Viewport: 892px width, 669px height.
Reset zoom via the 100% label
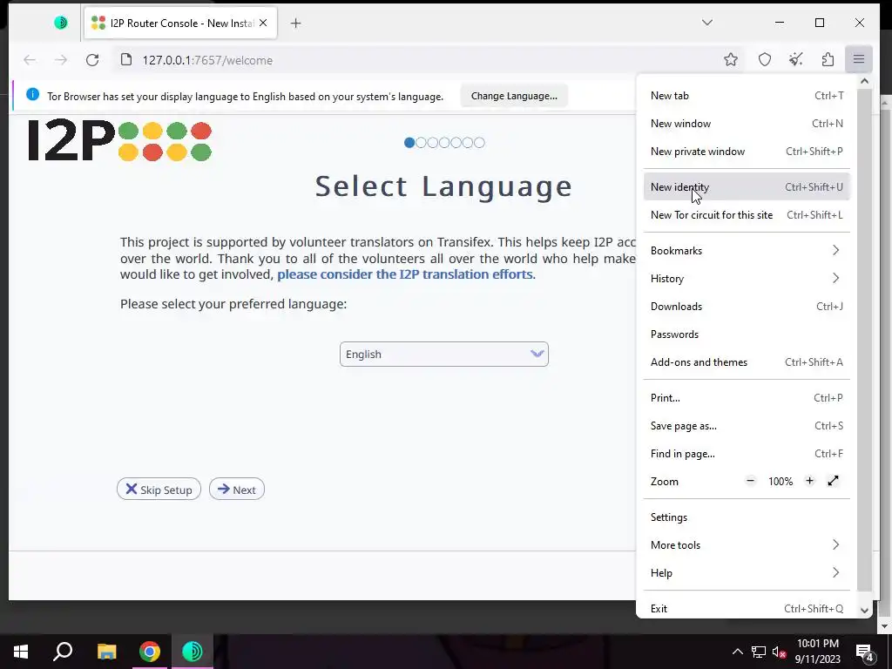click(x=780, y=482)
